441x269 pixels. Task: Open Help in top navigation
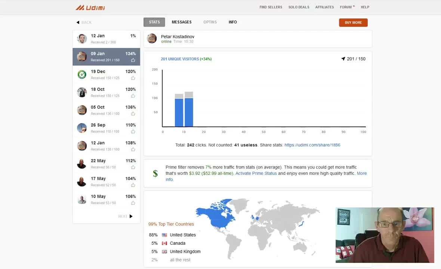click(365, 7)
